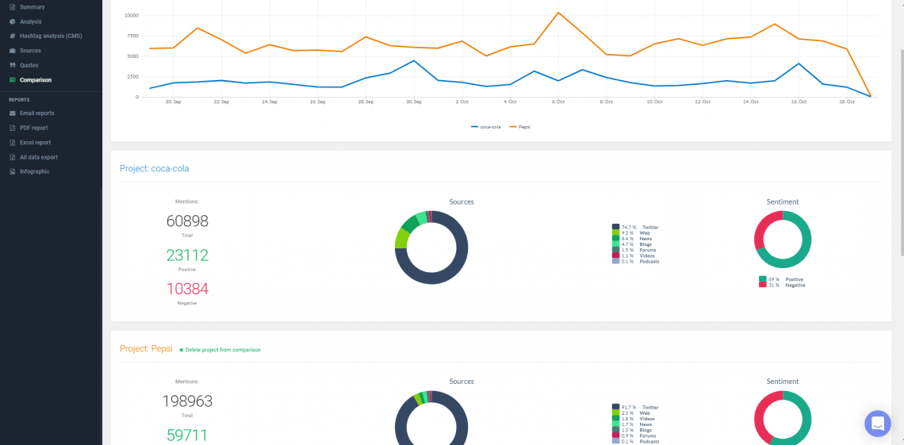Click coca-cola line peak at 30. Sep
The image size is (904, 445).
click(x=414, y=60)
